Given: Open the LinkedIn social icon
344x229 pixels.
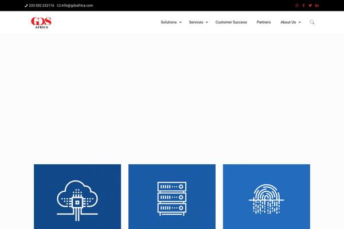Looking at the screenshot, I should pos(317,6).
